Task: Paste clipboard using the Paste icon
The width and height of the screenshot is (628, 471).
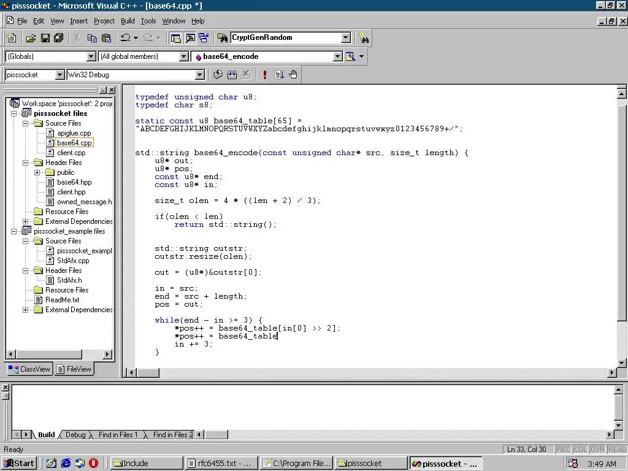Action: click(107, 38)
